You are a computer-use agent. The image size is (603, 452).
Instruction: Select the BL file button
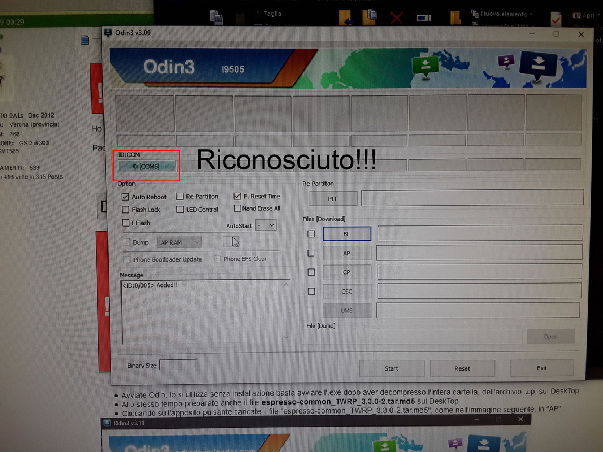click(x=347, y=234)
